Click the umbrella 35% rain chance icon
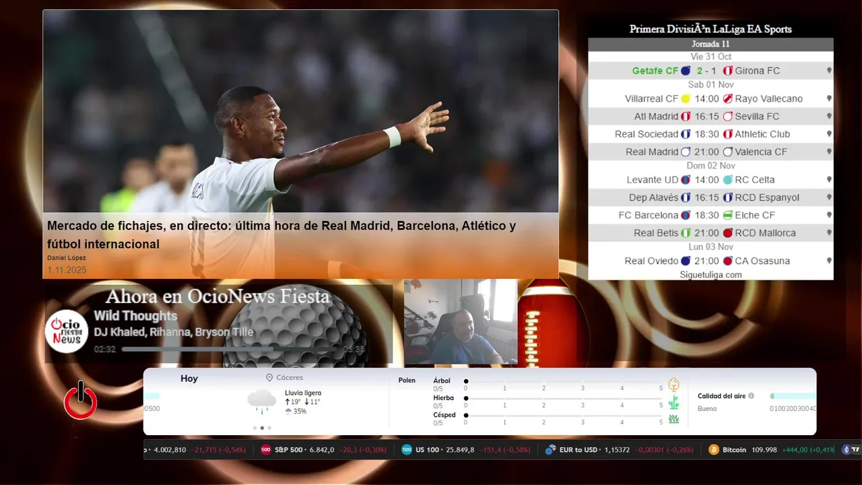 pyautogui.click(x=288, y=412)
